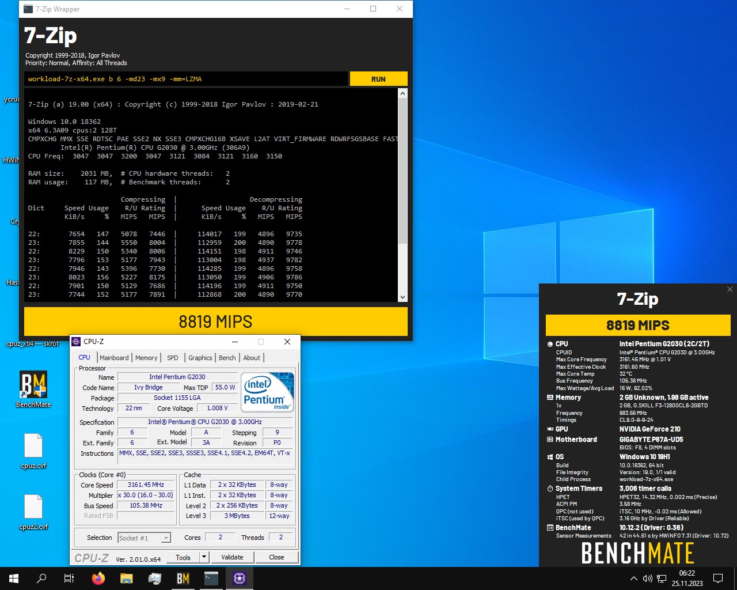Viewport: 737px width, 590px height.
Task: Click the BENCHMATE logo at panel bottom
Action: click(638, 553)
